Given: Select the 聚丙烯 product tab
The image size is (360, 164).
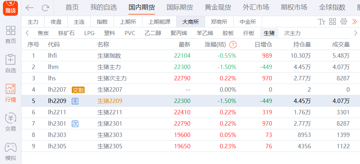Looking at the screenshot, I should pyautogui.click(x=179, y=33).
